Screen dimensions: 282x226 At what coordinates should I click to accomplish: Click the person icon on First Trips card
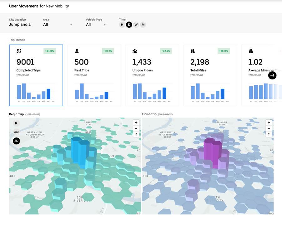point(77,51)
